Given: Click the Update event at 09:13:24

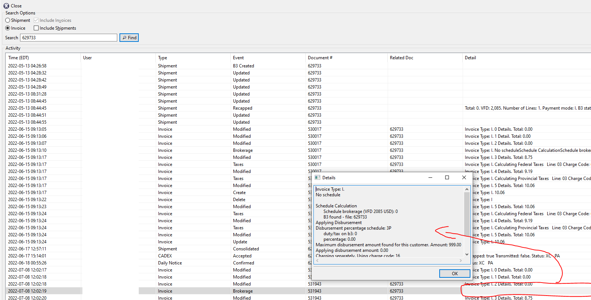Looking at the screenshot, I should pos(240,242).
